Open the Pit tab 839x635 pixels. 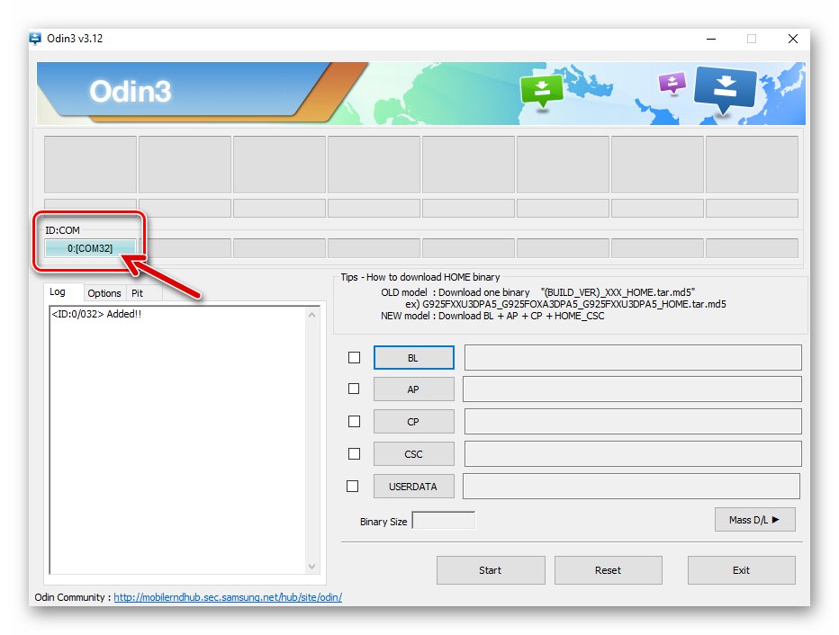click(x=138, y=293)
